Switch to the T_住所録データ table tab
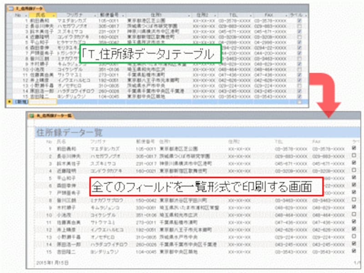Screen dimensions: 364x273 [x=26, y=9]
